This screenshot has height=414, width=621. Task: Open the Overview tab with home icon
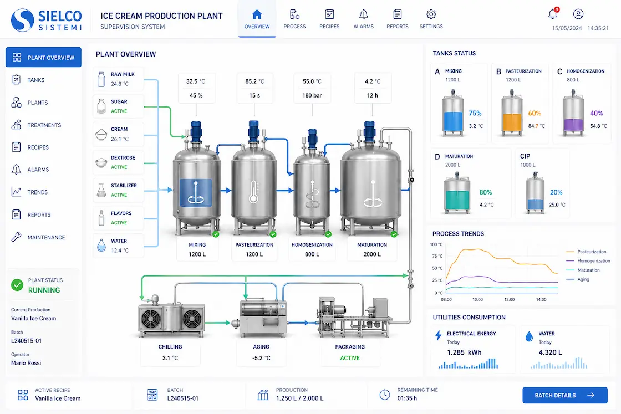coord(257,19)
